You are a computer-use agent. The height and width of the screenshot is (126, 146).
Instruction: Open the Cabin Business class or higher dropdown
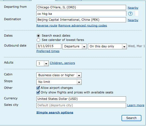tap(59, 75)
